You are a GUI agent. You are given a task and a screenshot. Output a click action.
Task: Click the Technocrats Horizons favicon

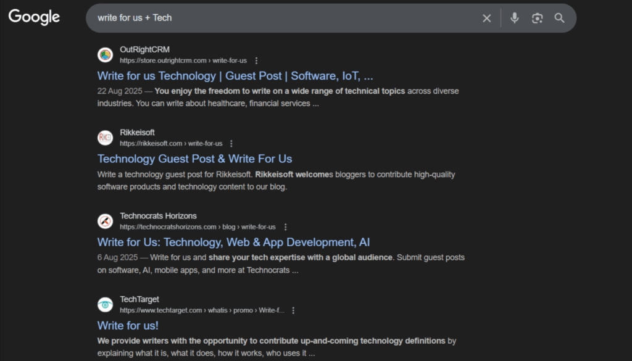(106, 221)
